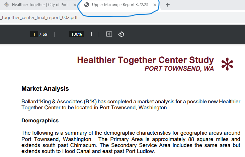This screenshot has width=245, height=157.
Task: Close the Upper Macungie Report tab
Action: [x=155, y=5]
